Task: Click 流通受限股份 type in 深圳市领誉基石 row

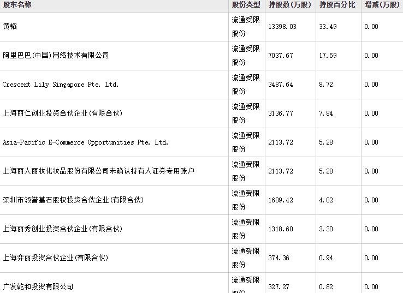Action: [246, 200]
